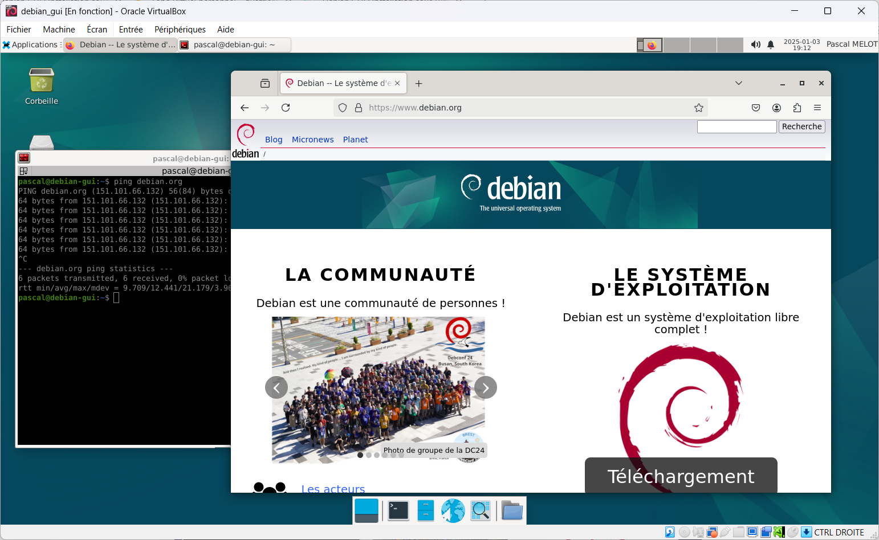Launch the Terminal from the dock

pos(398,510)
